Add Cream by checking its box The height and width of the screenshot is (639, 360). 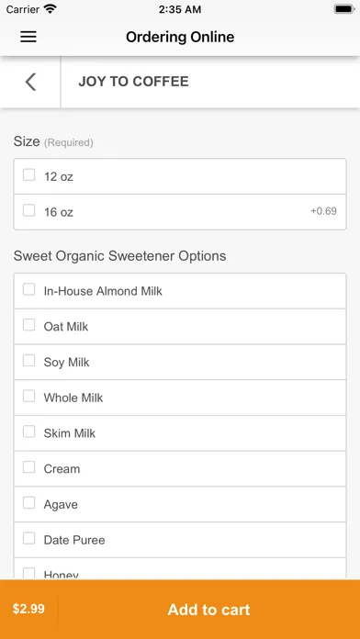(x=29, y=467)
